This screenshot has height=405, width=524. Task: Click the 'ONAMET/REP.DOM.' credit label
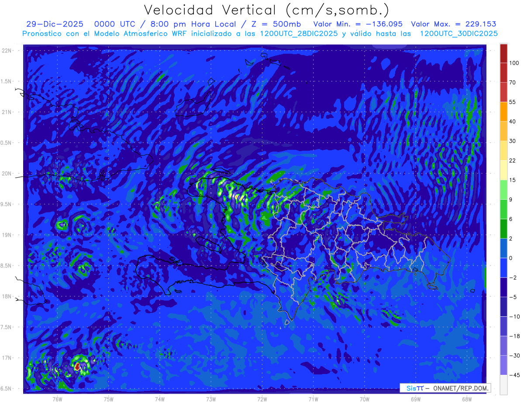pos(461,388)
